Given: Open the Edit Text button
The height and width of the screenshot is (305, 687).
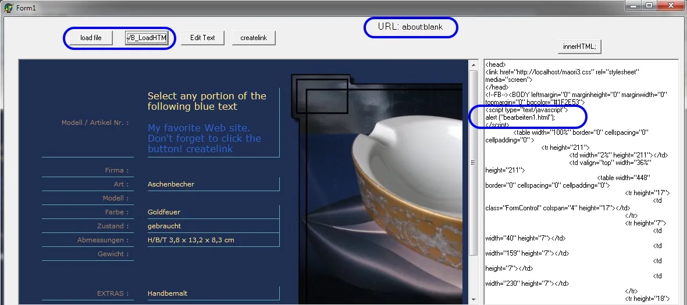Looking at the screenshot, I should point(202,38).
